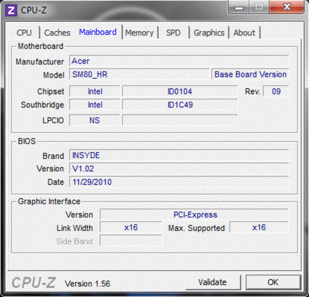
Task: Click the CPU-Z purple Z title icon
Action: point(11,10)
